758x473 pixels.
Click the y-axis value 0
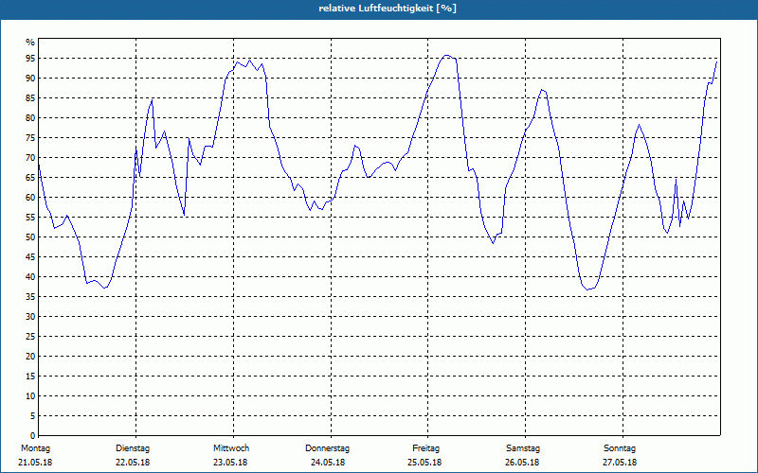[x=32, y=435]
